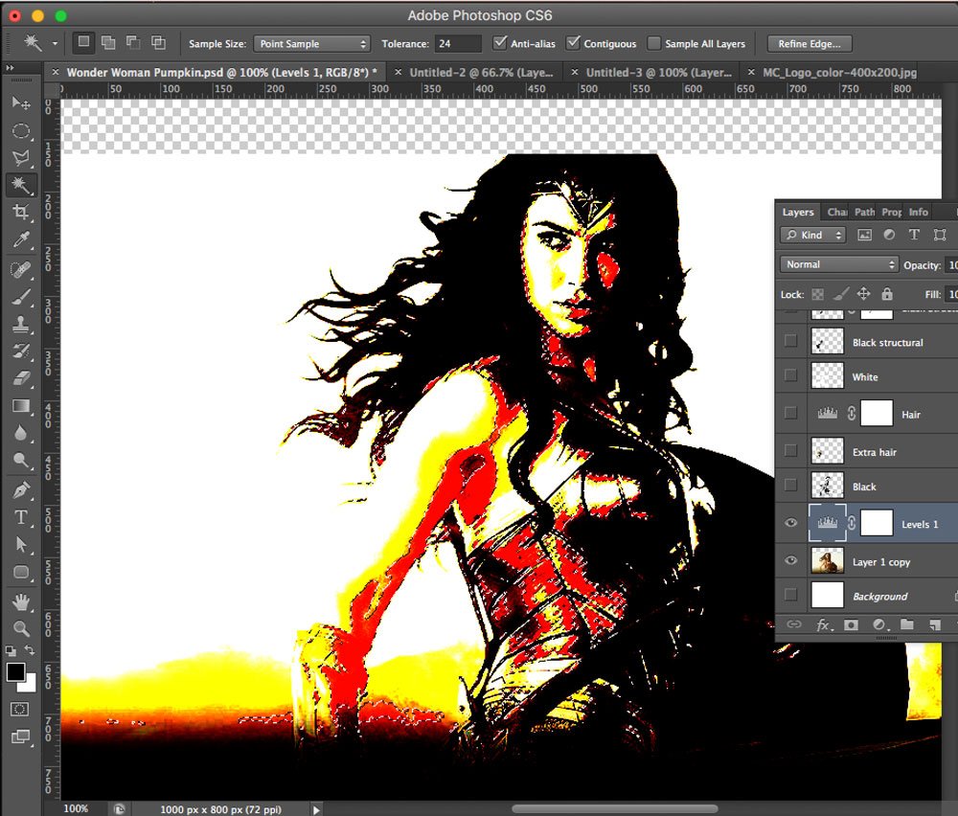This screenshot has width=958, height=816.
Task: Click the black foreground color swatch
Action: tap(16, 672)
